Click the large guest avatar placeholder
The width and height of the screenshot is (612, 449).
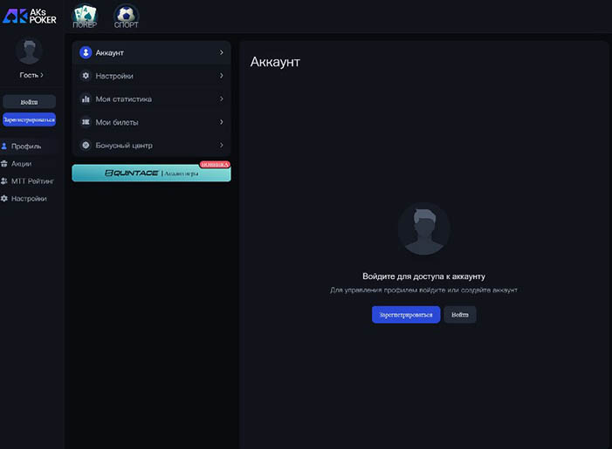coord(424,228)
